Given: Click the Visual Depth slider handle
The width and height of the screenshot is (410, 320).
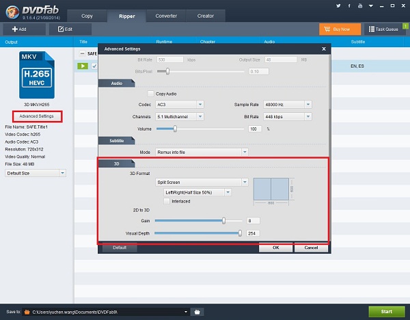Looking at the screenshot, I should click(240, 233).
